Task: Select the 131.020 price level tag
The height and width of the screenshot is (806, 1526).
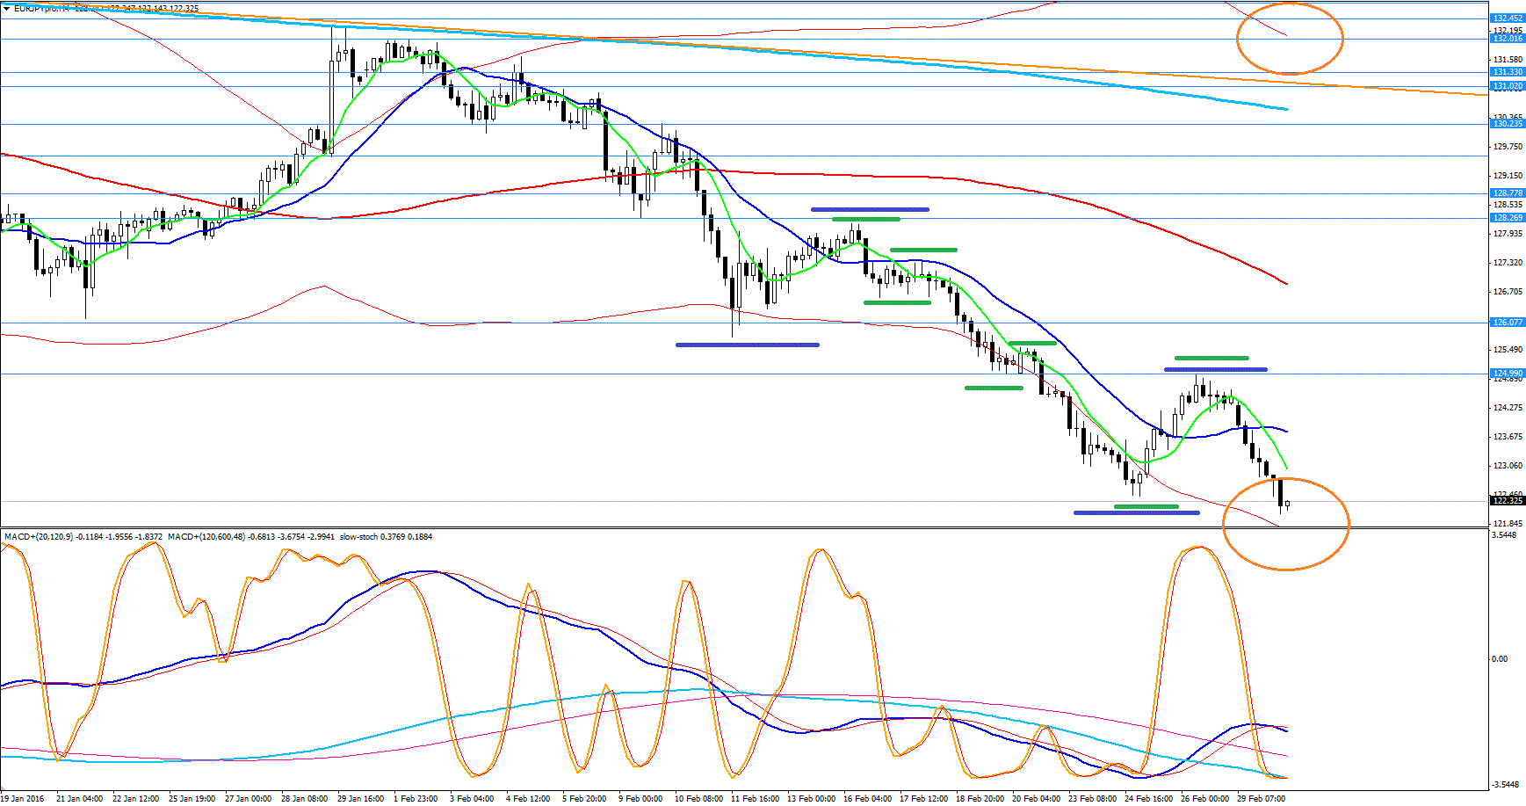Action: (x=1508, y=86)
